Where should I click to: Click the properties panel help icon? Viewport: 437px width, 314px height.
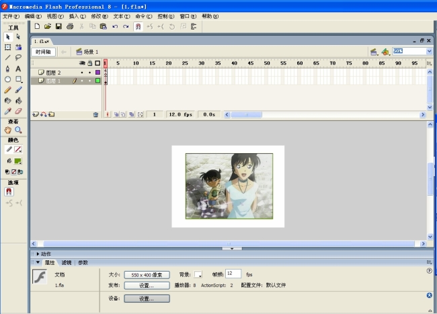pos(429,270)
